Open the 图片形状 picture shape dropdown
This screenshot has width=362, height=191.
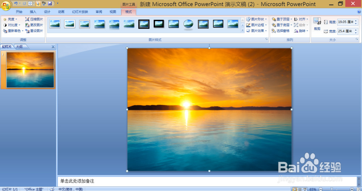[x=257, y=19]
